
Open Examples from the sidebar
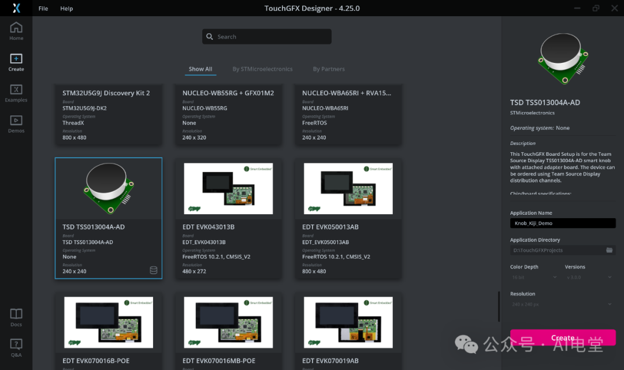pyautogui.click(x=16, y=92)
